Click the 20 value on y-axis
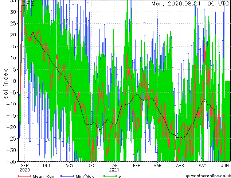The height and width of the screenshot is (178, 231). click(13, 35)
